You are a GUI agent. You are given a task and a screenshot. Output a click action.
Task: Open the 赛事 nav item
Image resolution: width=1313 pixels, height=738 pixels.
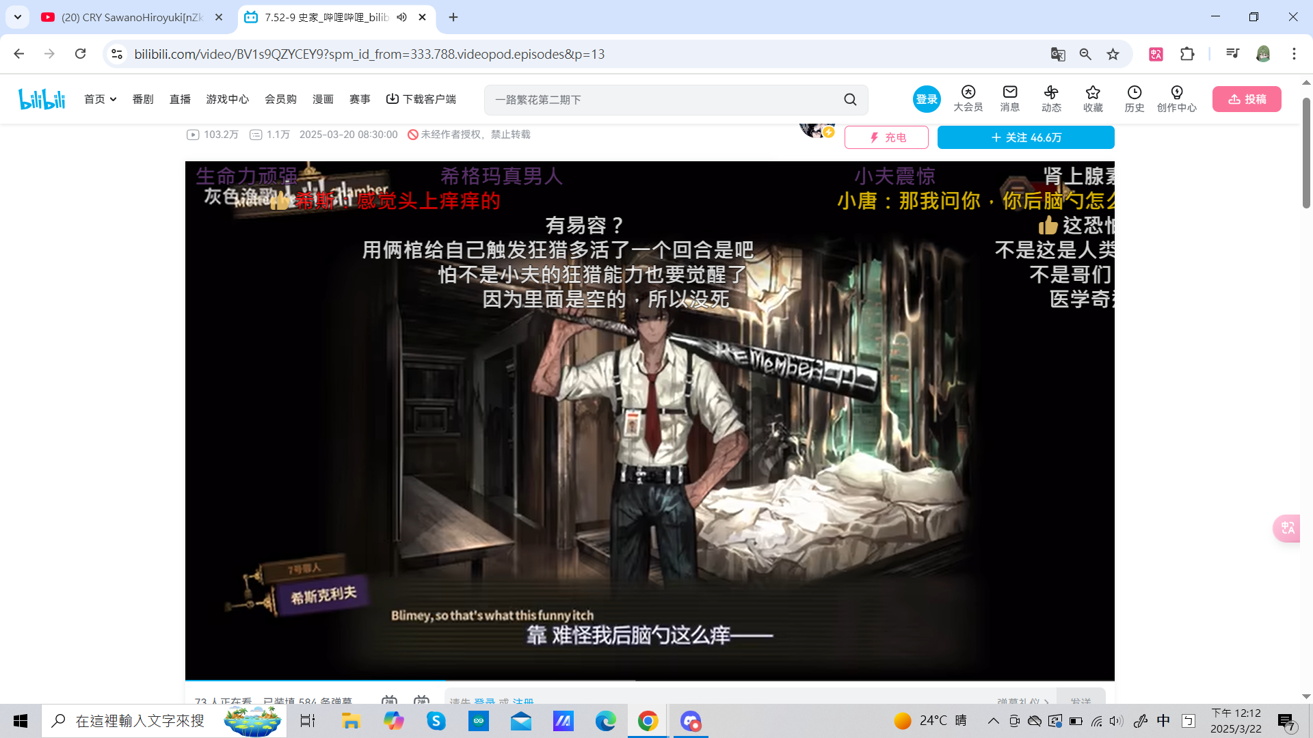click(360, 99)
